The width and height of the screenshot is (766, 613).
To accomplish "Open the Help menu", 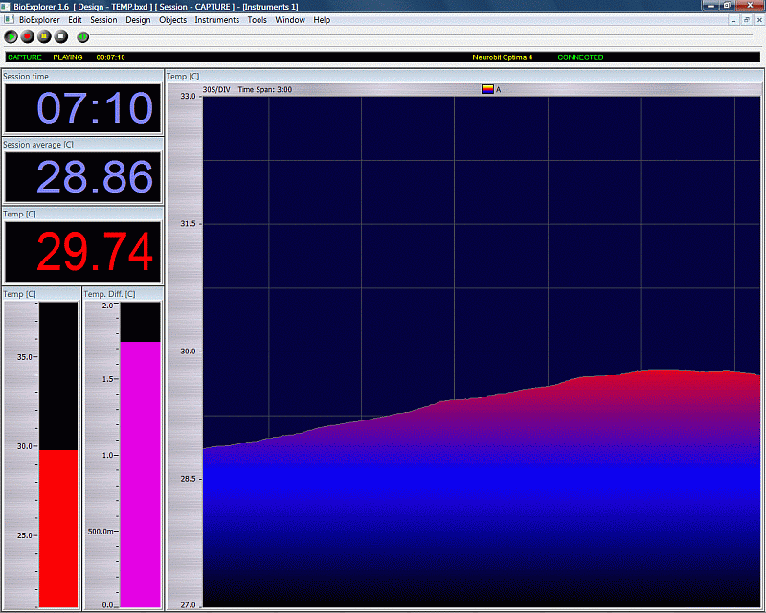I will (x=322, y=20).
